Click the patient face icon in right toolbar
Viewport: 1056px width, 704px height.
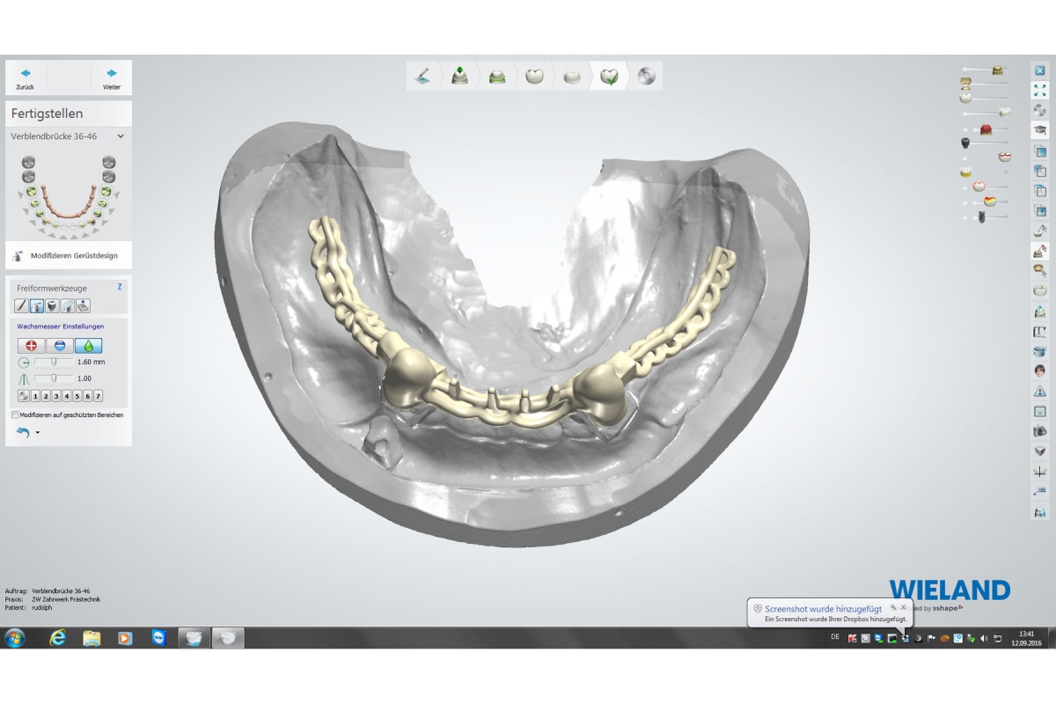click(1040, 370)
